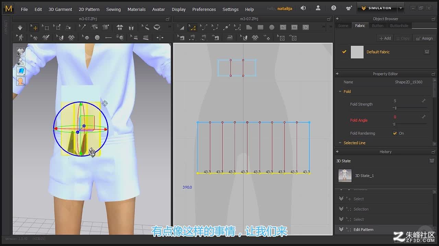439x246 pixels.
Task: Select the Segment Sewing ball-pin tool
Action: coord(94,27)
